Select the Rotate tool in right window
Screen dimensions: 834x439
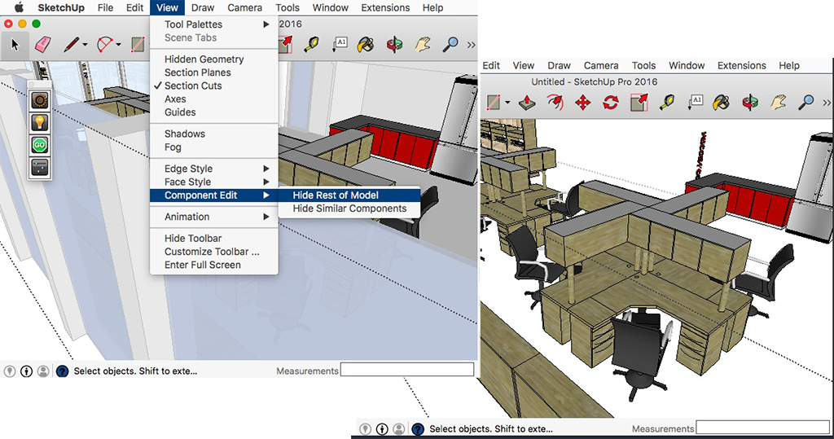(x=611, y=102)
